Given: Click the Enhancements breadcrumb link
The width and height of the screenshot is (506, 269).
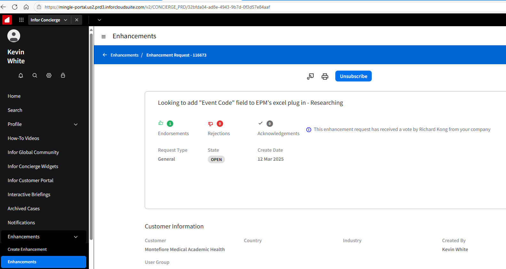Looking at the screenshot, I should pyautogui.click(x=124, y=55).
